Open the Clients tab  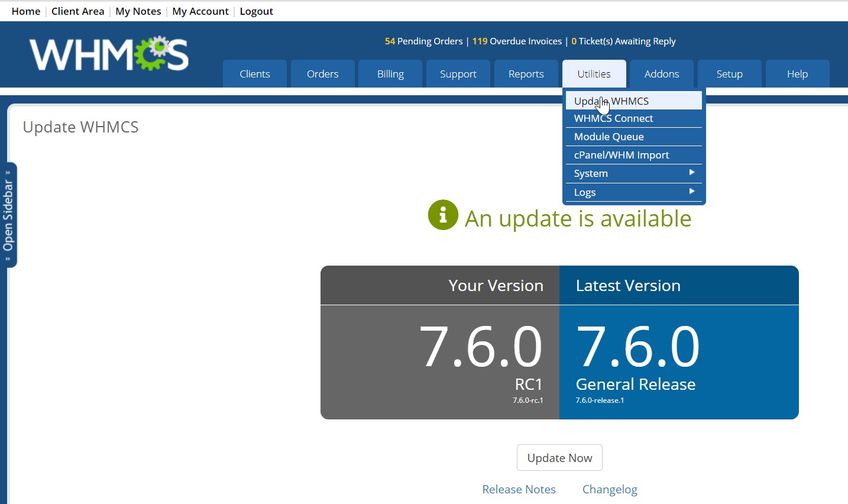(x=255, y=74)
